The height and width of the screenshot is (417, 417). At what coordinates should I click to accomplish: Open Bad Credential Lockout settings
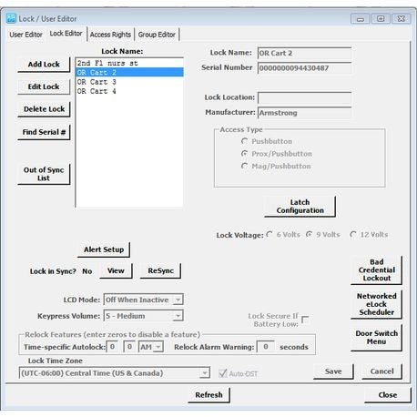[376, 270]
